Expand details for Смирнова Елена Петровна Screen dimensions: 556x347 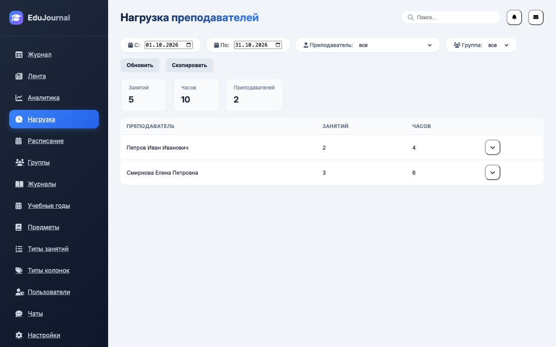coord(493,173)
